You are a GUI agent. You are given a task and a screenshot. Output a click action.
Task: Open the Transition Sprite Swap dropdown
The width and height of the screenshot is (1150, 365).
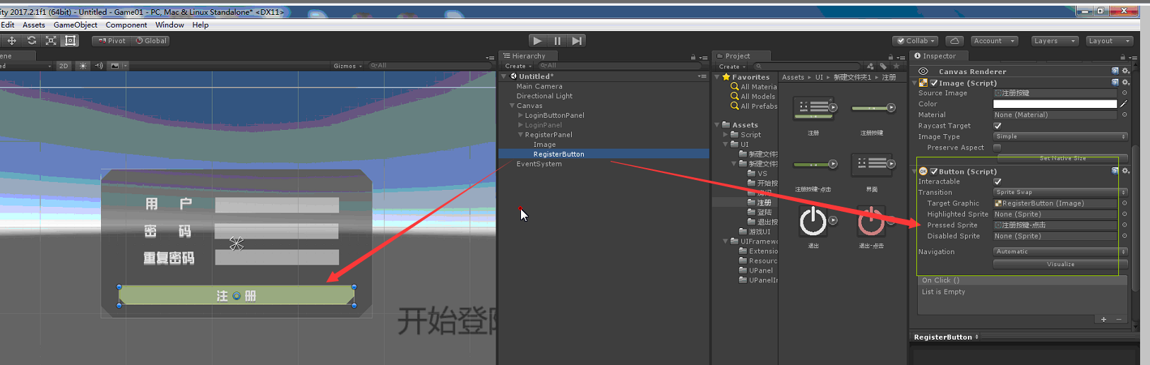[x=1060, y=192]
